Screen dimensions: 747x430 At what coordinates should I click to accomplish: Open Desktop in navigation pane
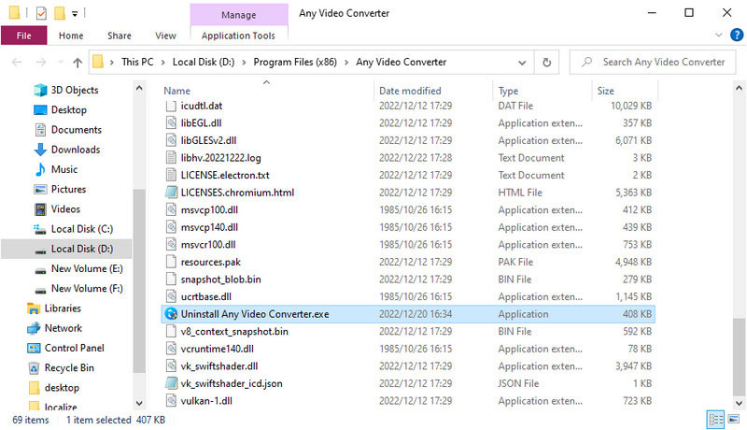pyautogui.click(x=68, y=110)
